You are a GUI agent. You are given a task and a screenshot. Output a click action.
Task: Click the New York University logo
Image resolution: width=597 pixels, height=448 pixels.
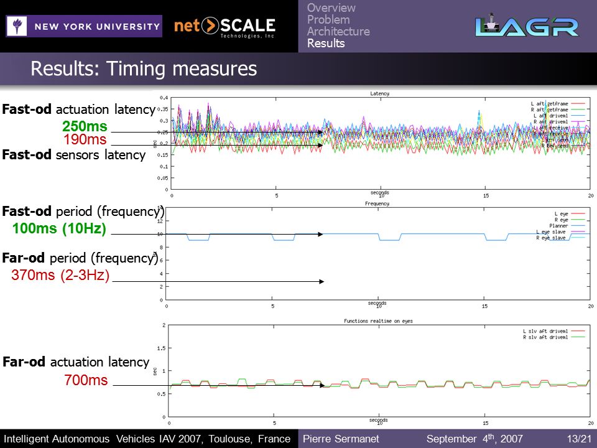(84, 26)
